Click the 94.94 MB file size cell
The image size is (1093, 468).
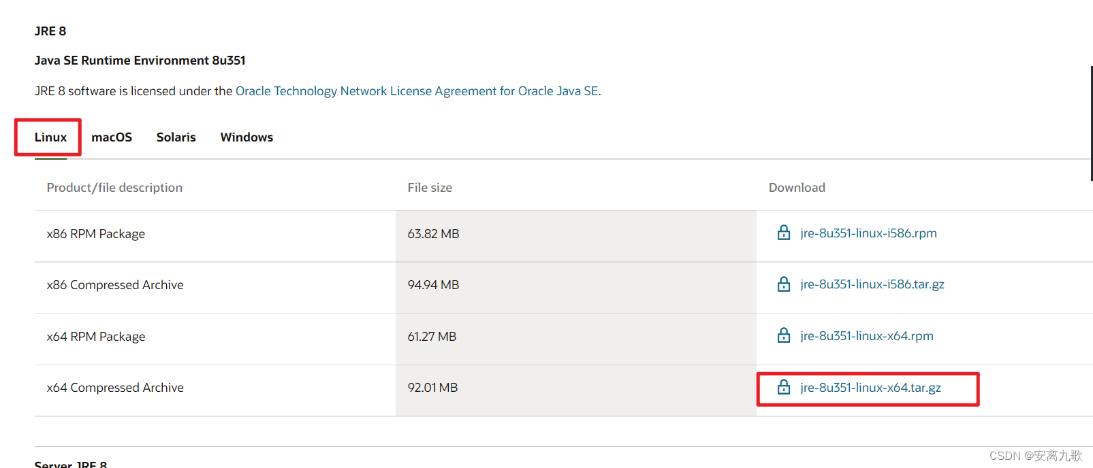[576, 288]
